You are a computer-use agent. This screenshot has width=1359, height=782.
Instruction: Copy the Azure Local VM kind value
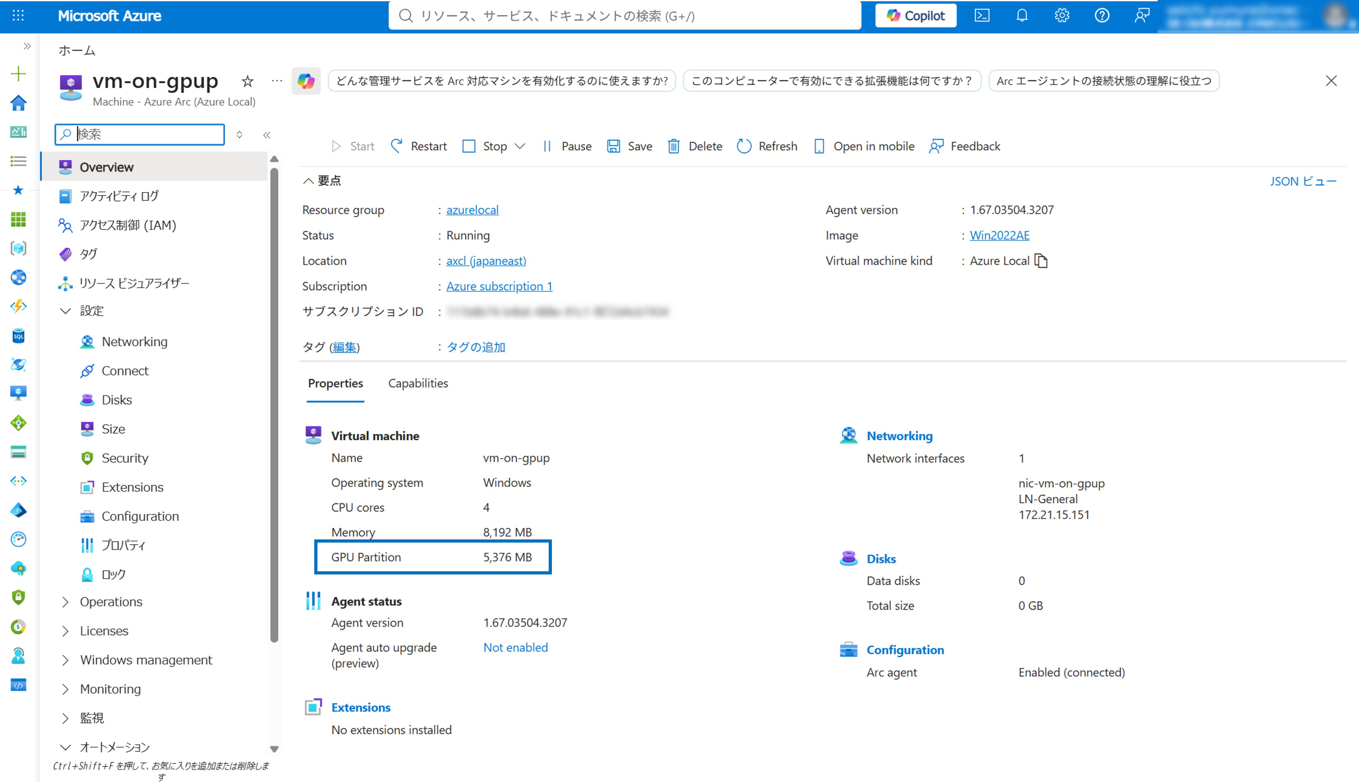tap(1040, 261)
